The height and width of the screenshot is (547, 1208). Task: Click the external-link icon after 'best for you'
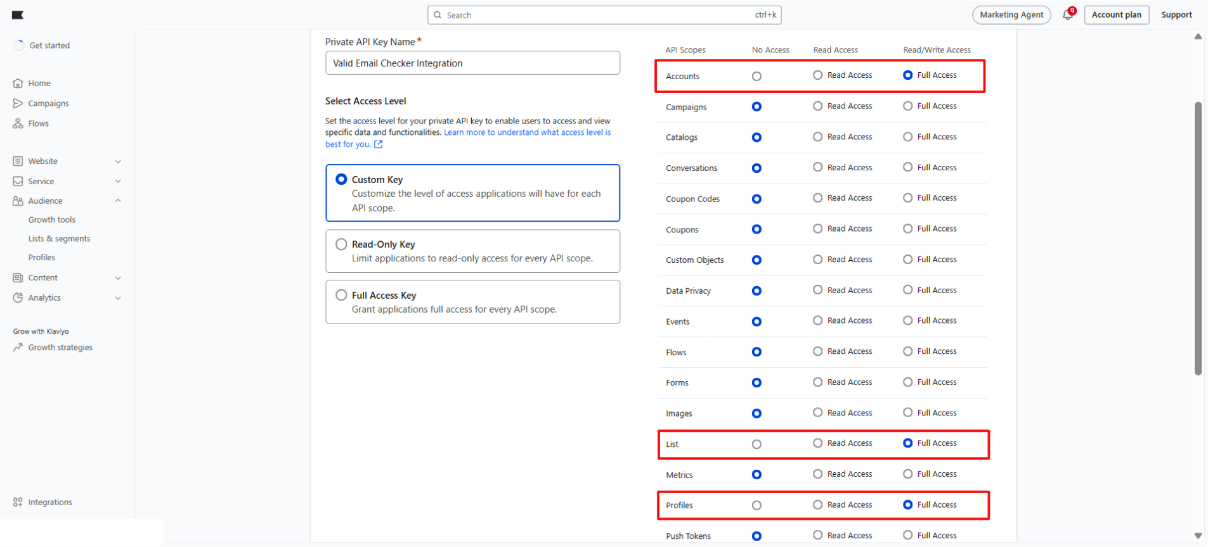pos(379,144)
